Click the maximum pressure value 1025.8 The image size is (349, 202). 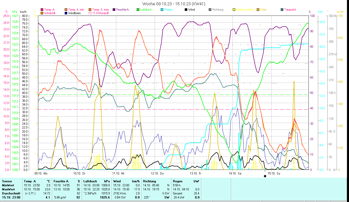click(106, 189)
